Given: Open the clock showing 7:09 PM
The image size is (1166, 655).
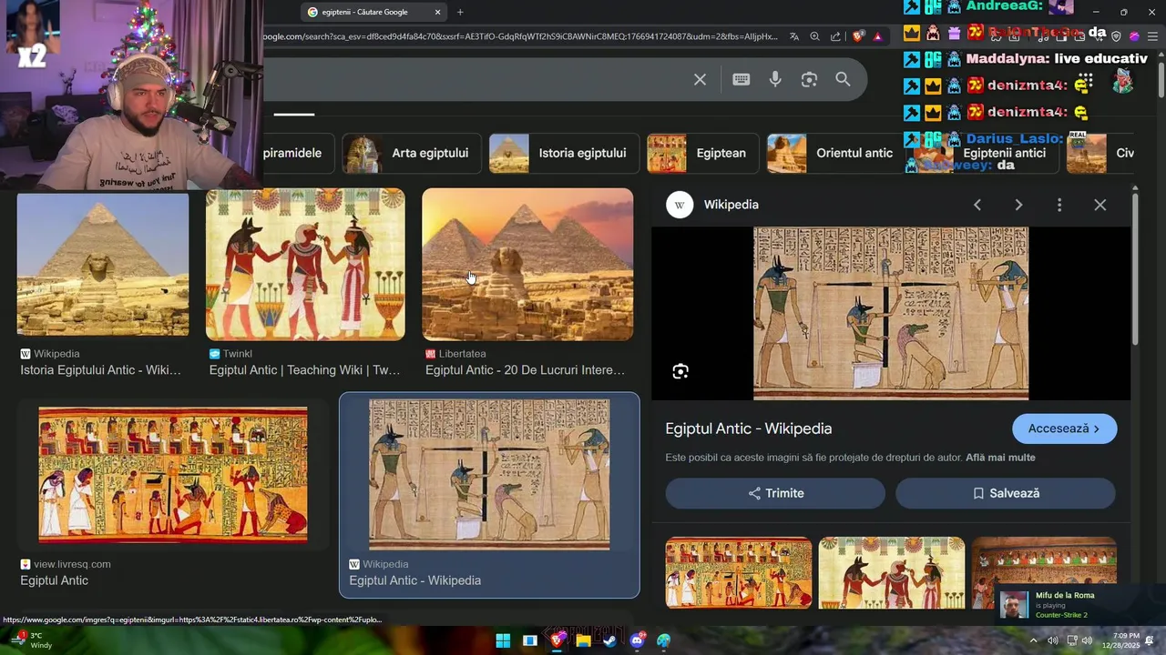Looking at the screenshot, I should pos(1120,640).
